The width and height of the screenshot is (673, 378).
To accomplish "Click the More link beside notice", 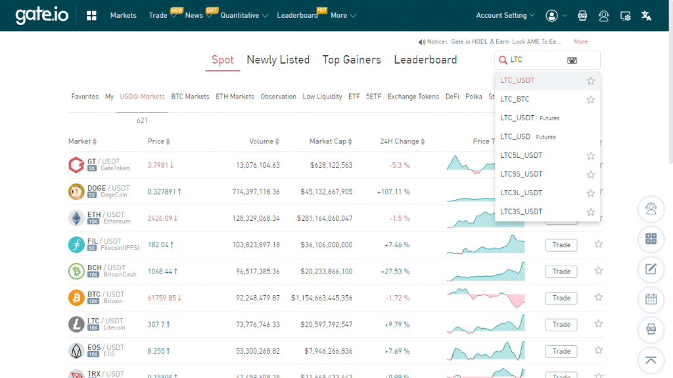I will [x=581, y=41].
